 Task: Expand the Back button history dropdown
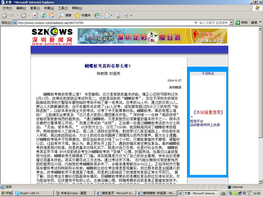coord(18,15)
